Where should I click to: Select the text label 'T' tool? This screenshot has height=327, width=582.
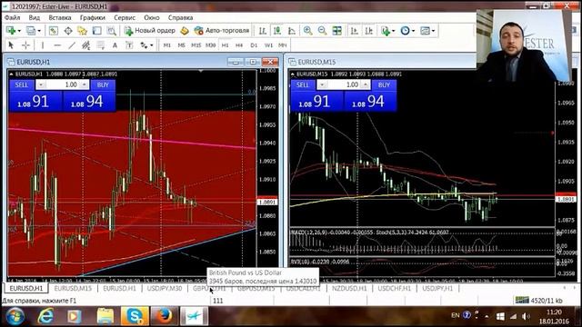[129, 45]
